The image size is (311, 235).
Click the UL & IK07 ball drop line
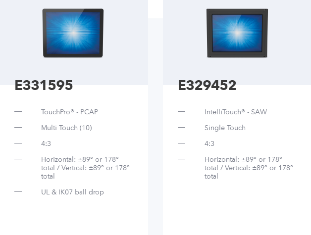(x=72, y=192)
